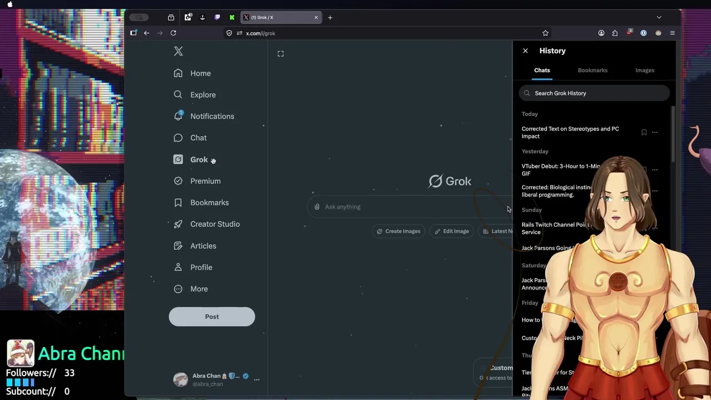Go to Home in sidebar
711x400 pixels.
pyautogui.click(x=201, y=73)
